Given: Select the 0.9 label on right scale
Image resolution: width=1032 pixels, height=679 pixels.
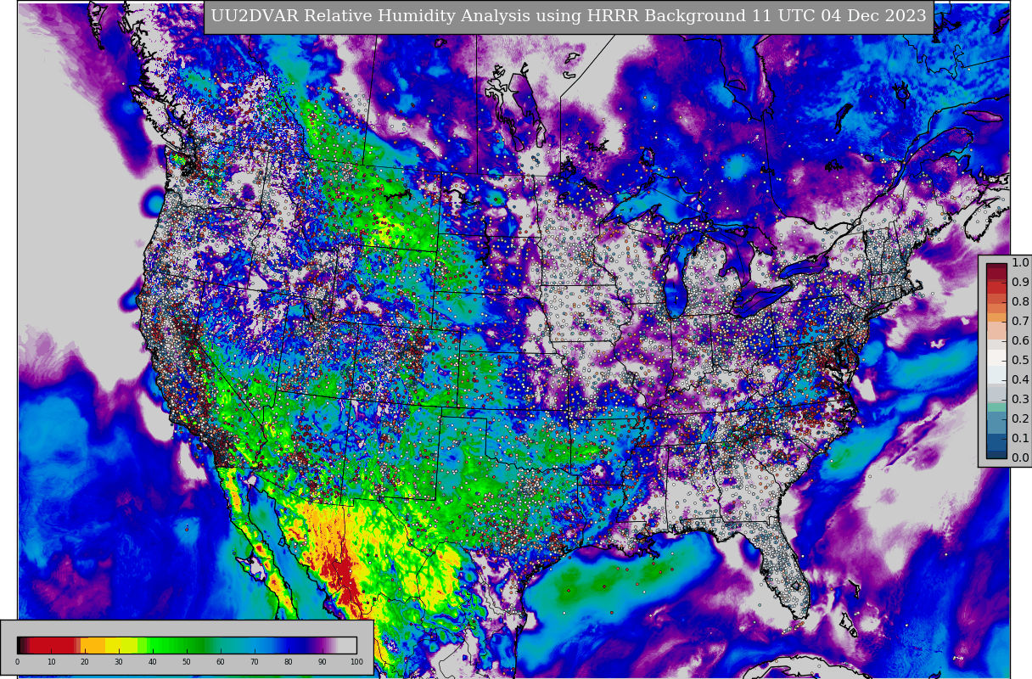Looking at the screenshot, I should [x=1020, y=283].
